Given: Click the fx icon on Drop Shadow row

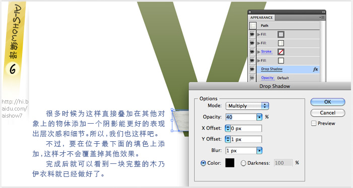Looking at the screenshot, I should [315, 69].
